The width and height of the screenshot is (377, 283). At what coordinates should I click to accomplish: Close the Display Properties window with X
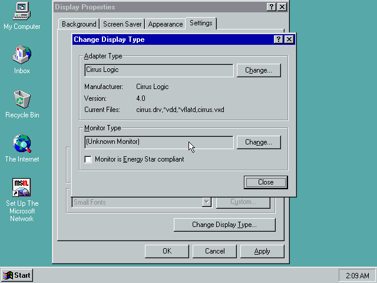(282, 7)
